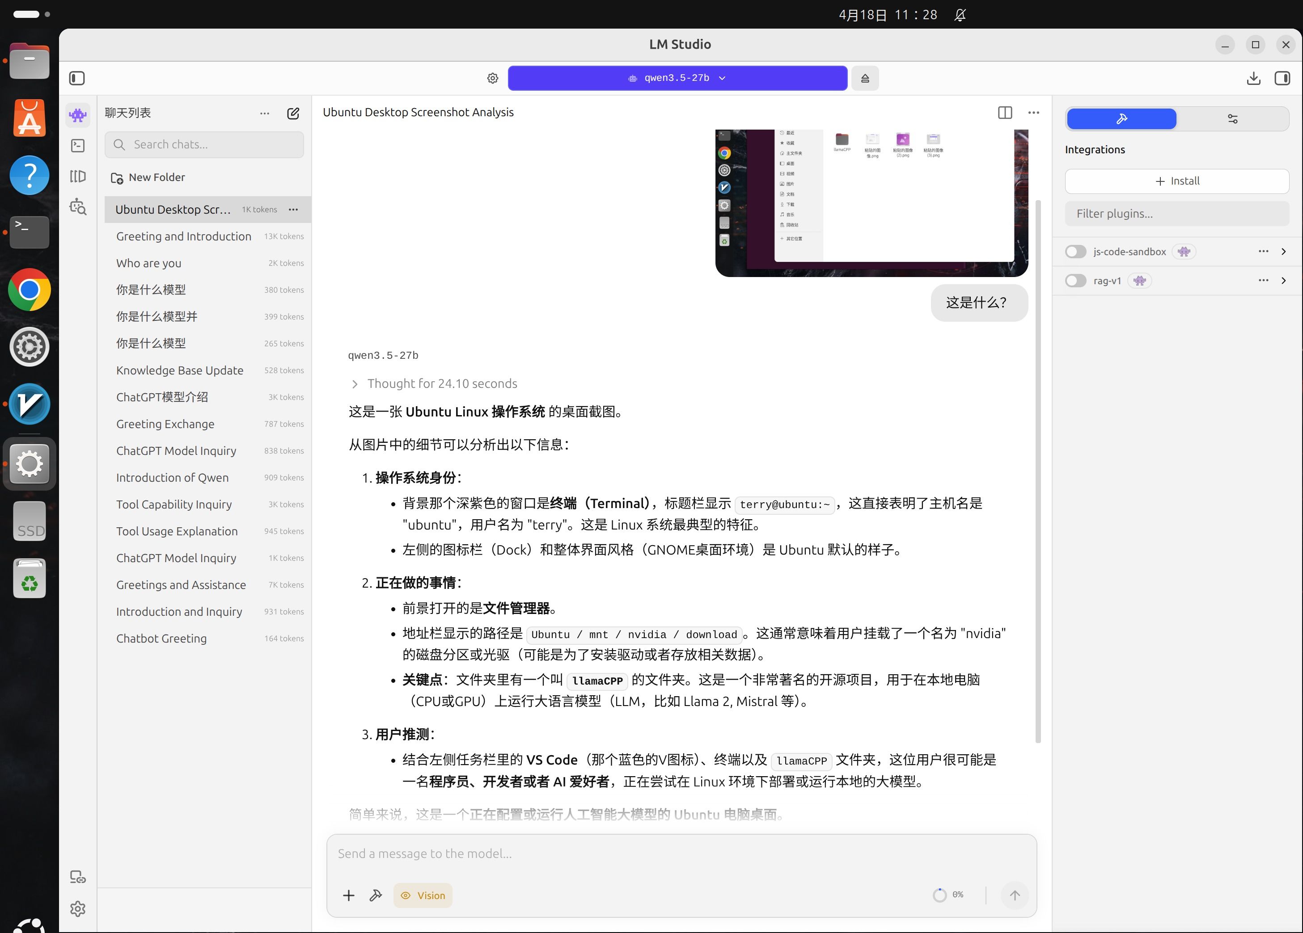Launch Google Chrome from dock
The image size is (1303, 933).
pos(30,290)
